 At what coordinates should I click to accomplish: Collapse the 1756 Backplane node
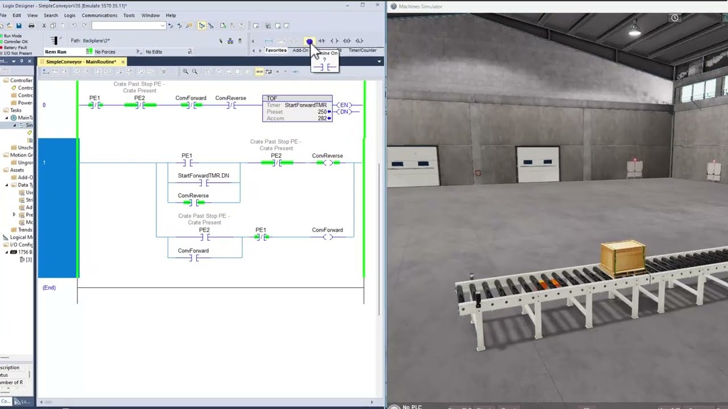click(x=7, y=252)
